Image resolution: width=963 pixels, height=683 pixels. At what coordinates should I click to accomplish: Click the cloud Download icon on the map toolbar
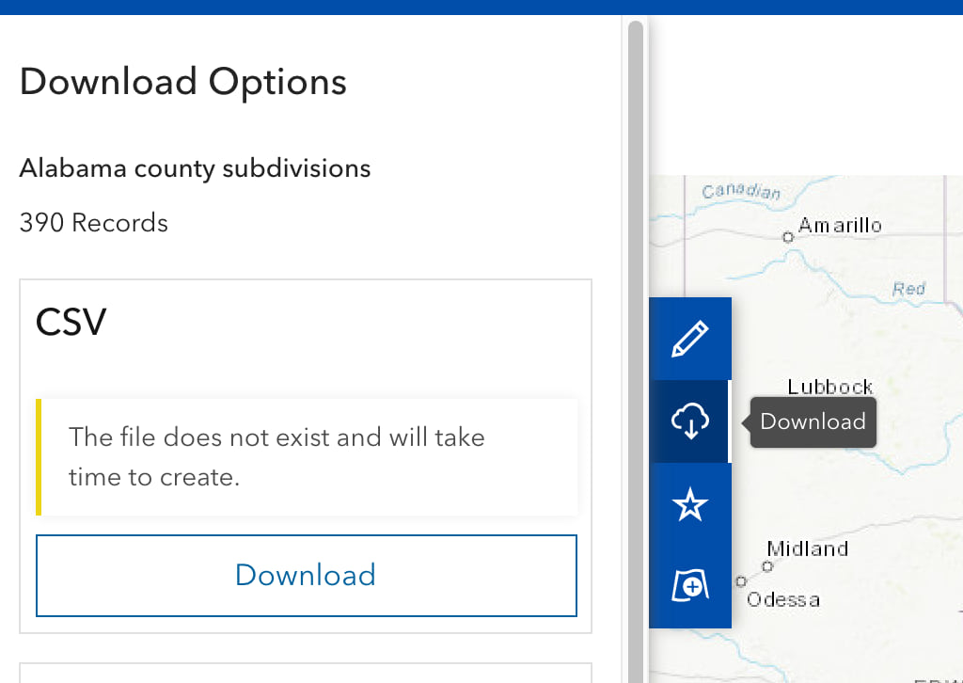691,421
